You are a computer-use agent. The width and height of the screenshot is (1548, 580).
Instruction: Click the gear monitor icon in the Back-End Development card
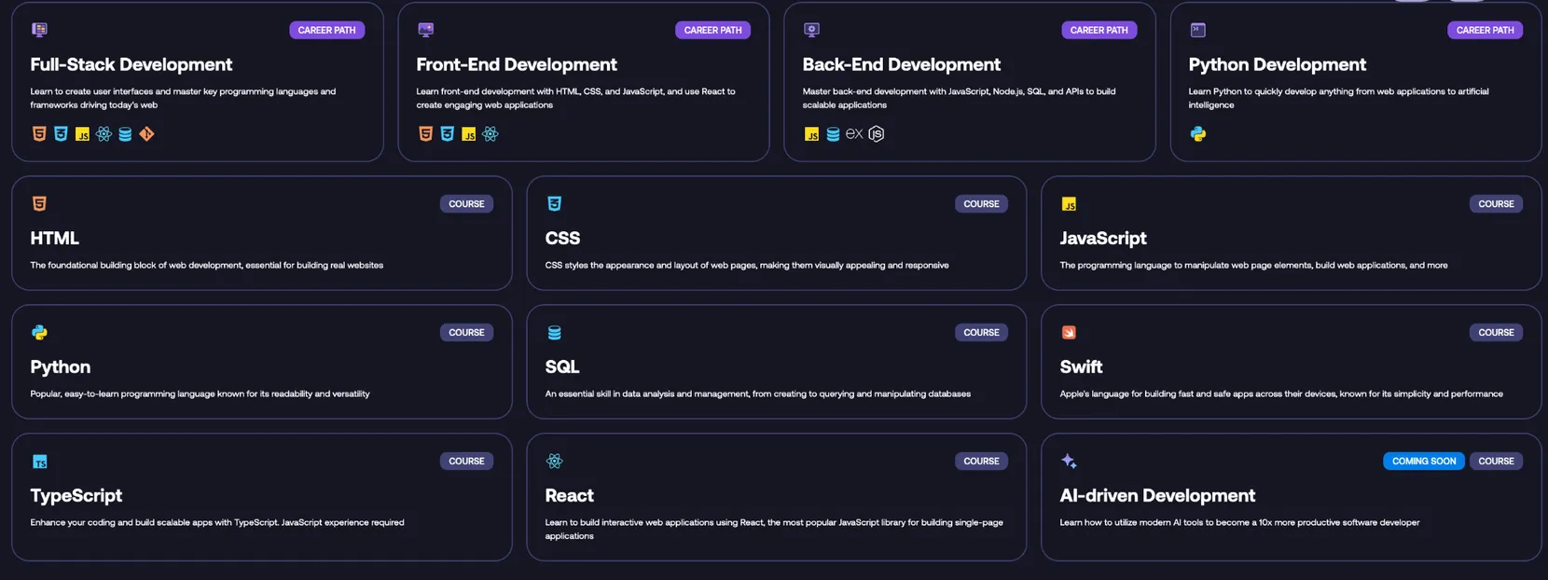click(811, 30)
